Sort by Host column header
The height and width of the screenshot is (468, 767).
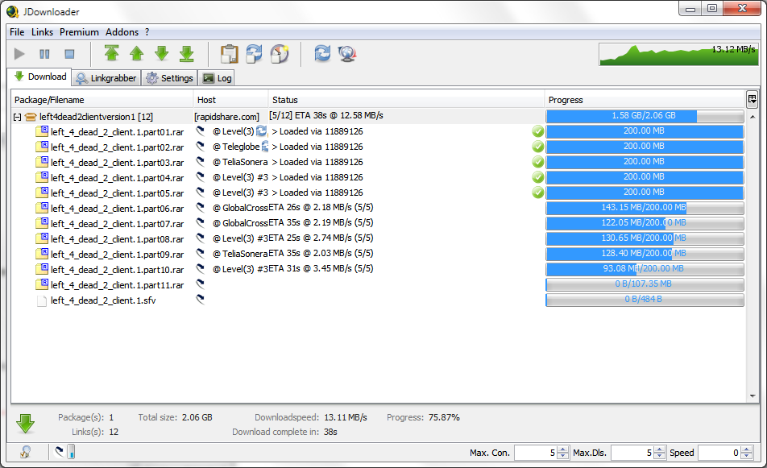click(231, 100)
